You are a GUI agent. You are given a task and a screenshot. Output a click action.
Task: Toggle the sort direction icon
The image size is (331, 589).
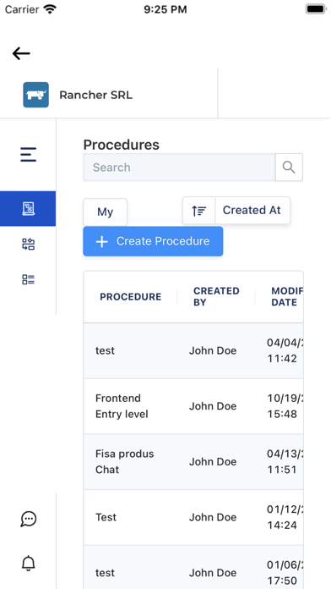pyautogui.click(x=199, y=211)
